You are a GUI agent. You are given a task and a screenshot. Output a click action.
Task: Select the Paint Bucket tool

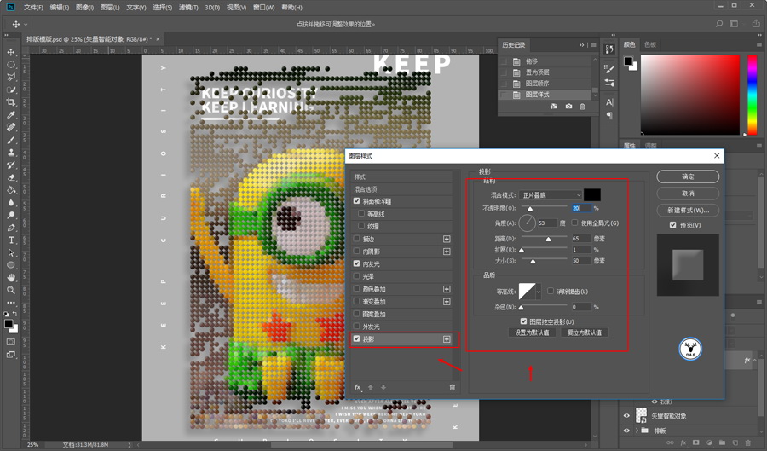point(11,190)
